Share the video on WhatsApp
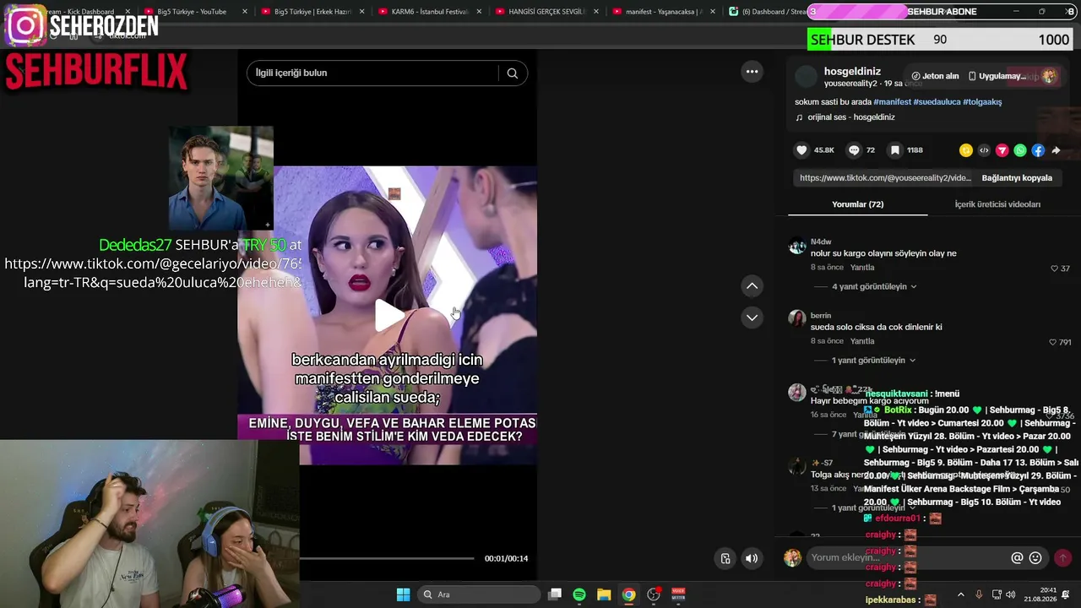 (x=1020, y=150)
